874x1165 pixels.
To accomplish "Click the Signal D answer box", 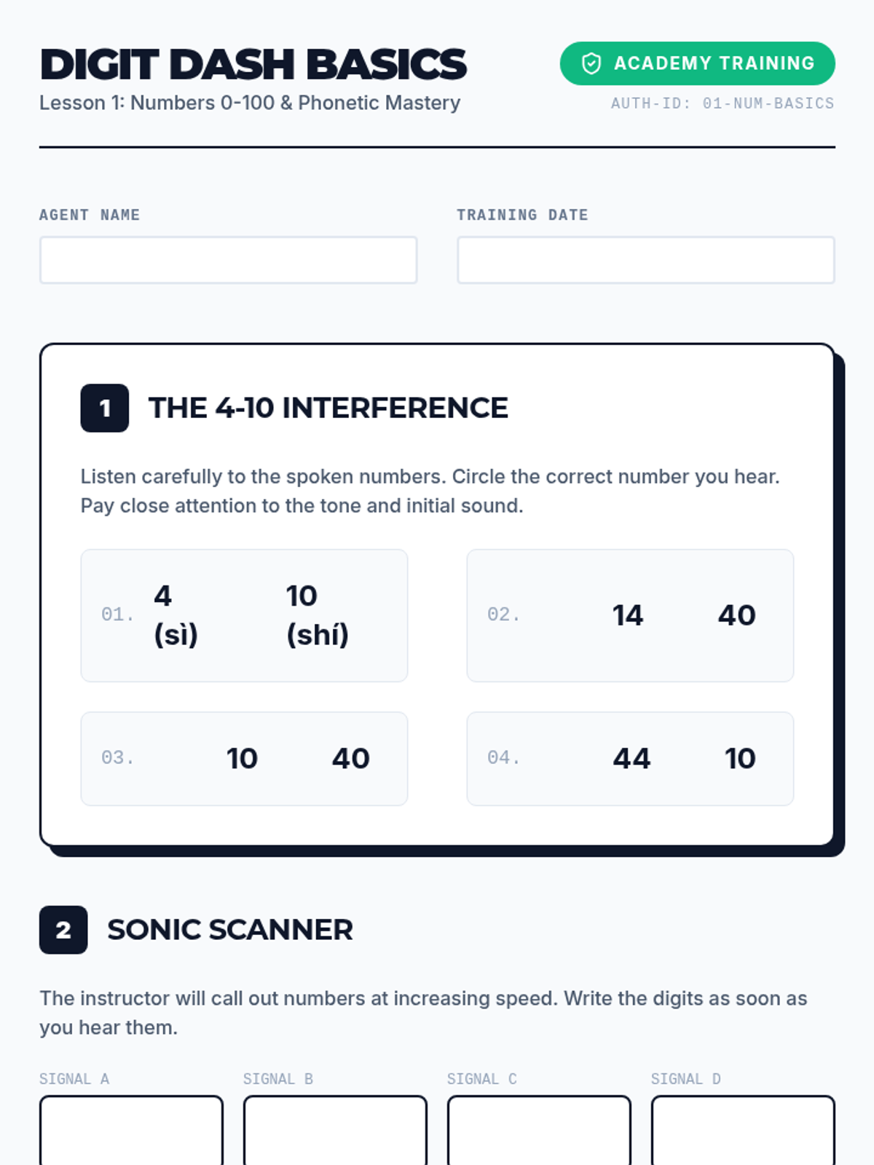I will (x=743, y=1130).
